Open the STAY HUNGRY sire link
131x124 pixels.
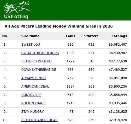[33, 112]
